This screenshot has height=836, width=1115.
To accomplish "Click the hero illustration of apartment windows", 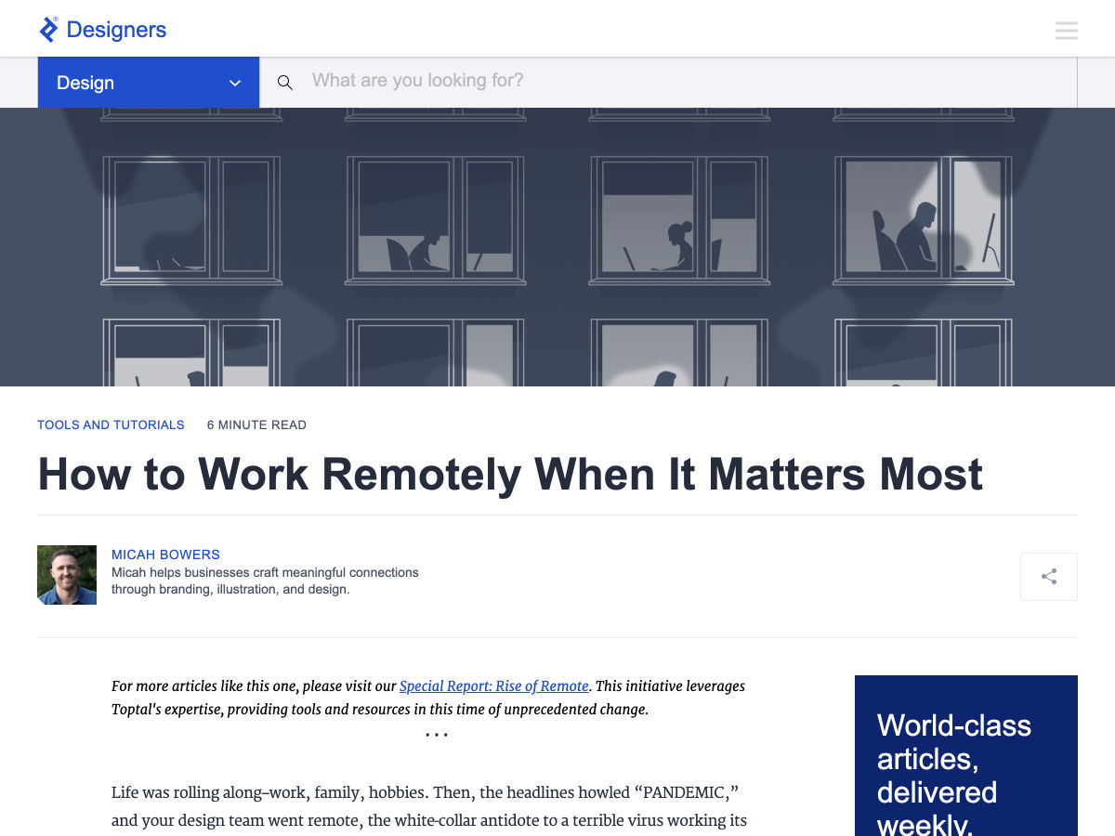I will pos(557,247).
